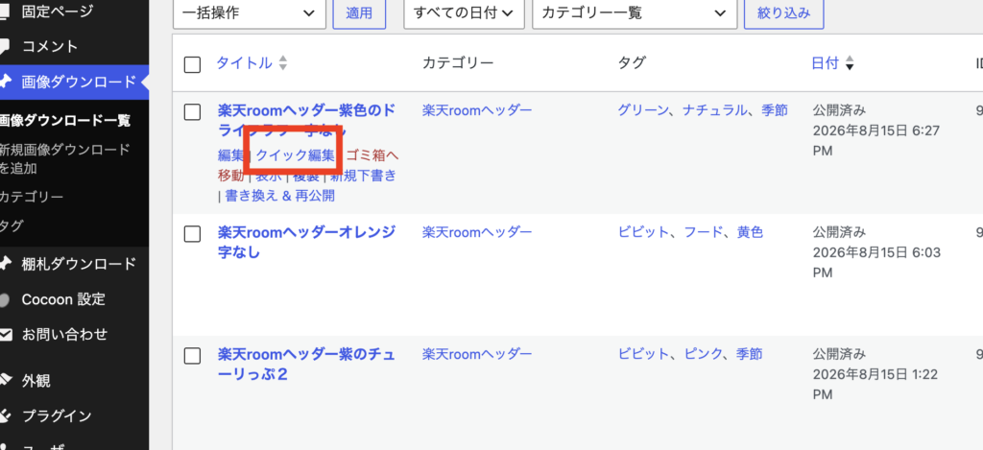Open the 一括操作 bulk actions dropdown
Viewport: 983px width, 450px height.
[x=250, y=13]
